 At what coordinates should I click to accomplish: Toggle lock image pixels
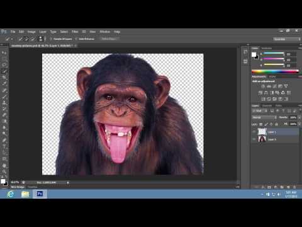tap(266, 124)
